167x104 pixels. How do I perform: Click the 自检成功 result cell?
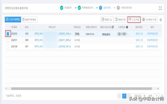tap(106, 34)
